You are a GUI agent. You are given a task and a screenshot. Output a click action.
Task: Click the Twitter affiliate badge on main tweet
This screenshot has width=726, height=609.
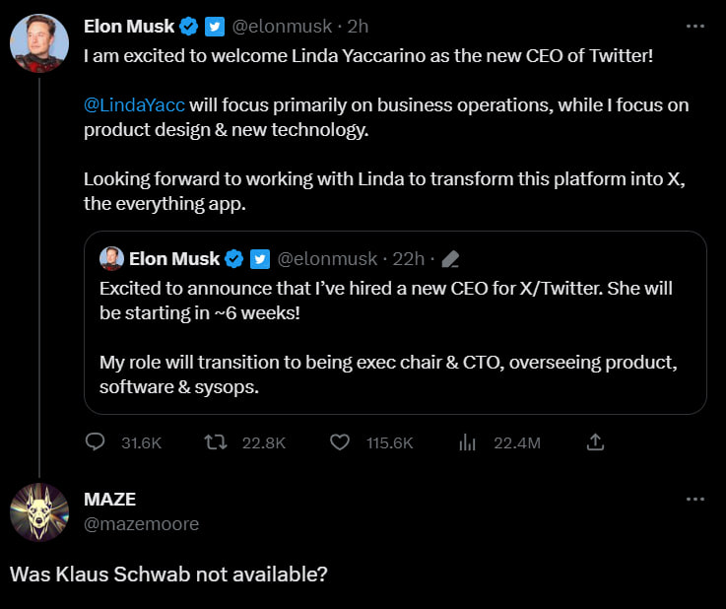(x=214, y=26)
